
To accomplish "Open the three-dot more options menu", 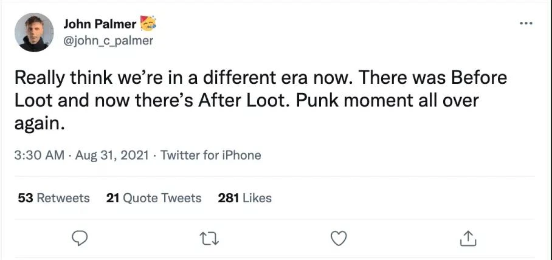I will click(x=526, y=24).
